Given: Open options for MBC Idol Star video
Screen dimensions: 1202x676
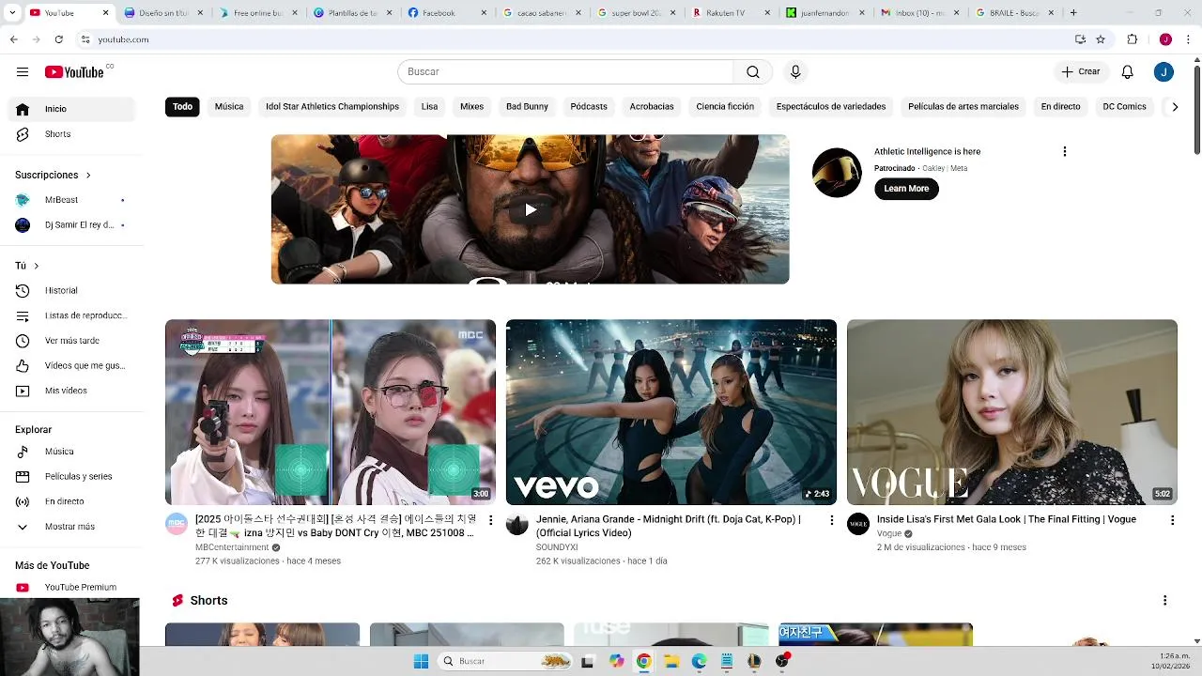Looking at the screenshot, I should [490, 519].
